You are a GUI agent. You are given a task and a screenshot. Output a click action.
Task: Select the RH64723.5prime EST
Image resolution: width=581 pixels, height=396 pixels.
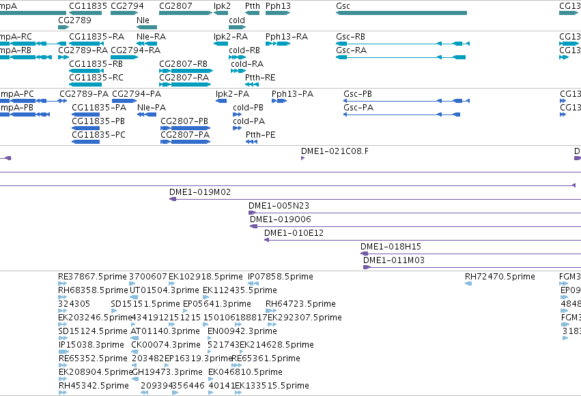click(271, 311)
